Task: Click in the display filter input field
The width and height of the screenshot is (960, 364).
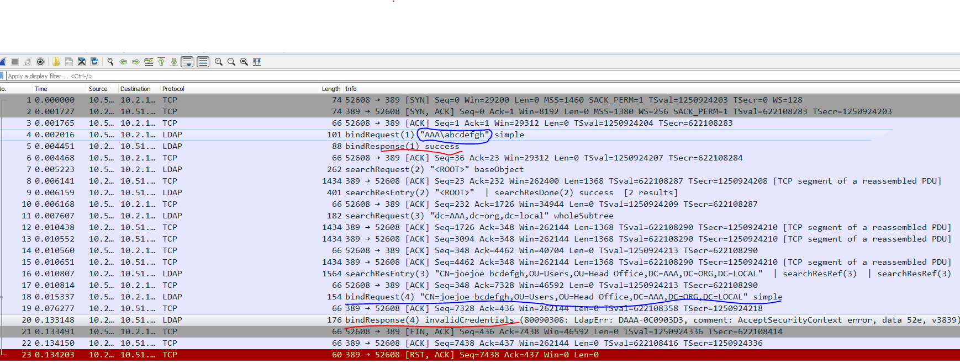Action: 483,76
